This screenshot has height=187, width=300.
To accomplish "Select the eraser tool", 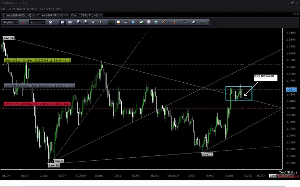I will [x=194, y=22].
